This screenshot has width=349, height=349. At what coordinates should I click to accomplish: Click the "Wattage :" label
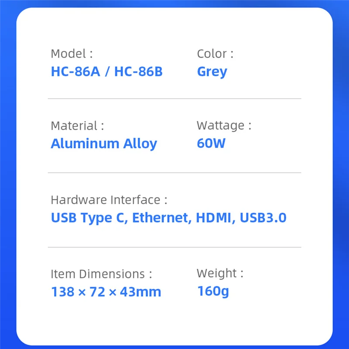point(224,126)
